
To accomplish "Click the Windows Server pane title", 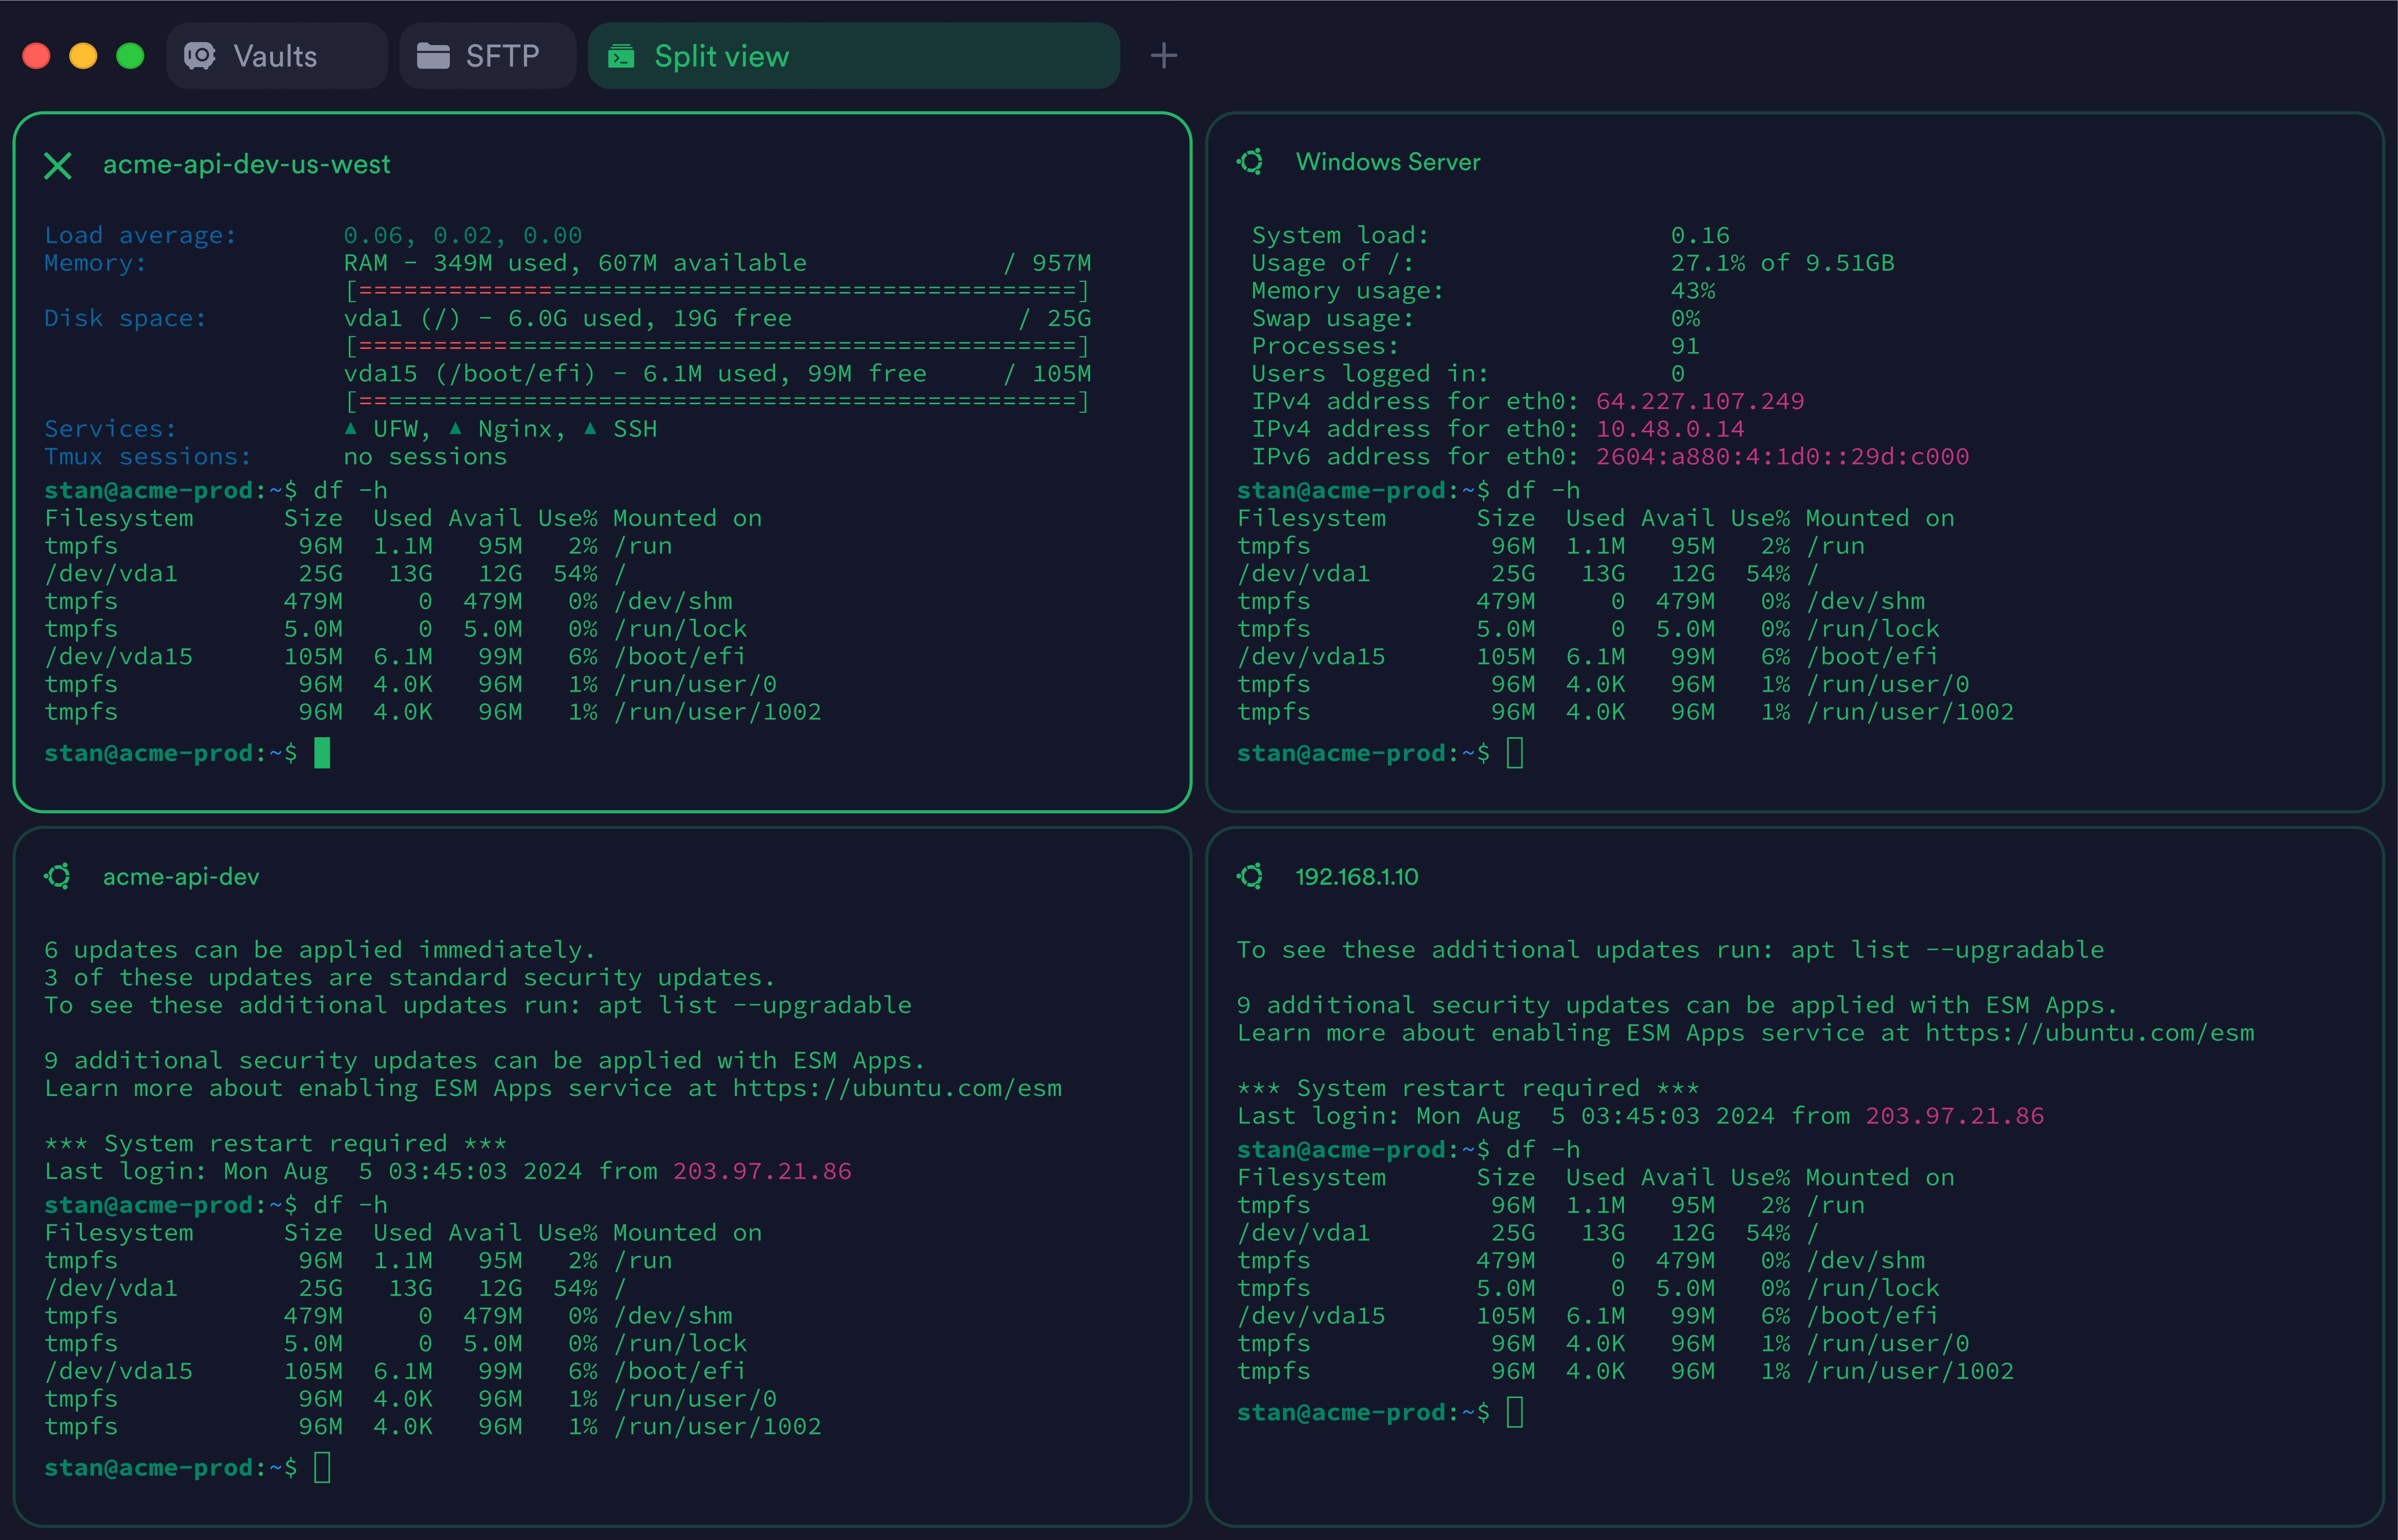I will (x=1388, y=162).
